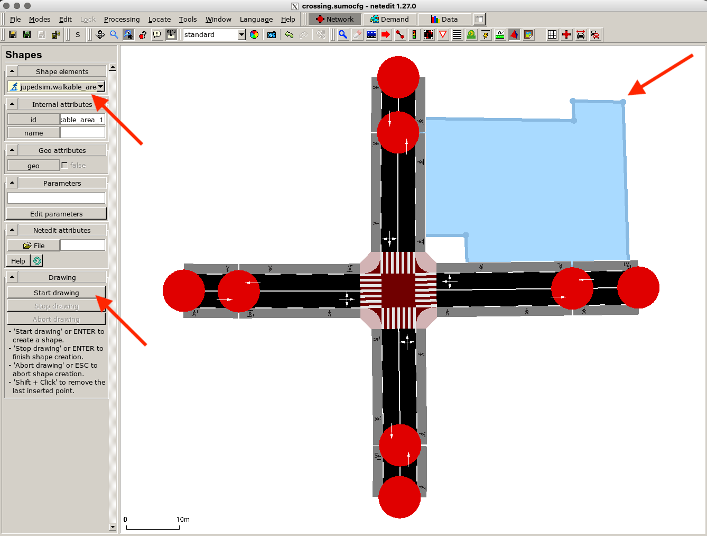Toggle junction shape display red cross

tap(566, 35)
